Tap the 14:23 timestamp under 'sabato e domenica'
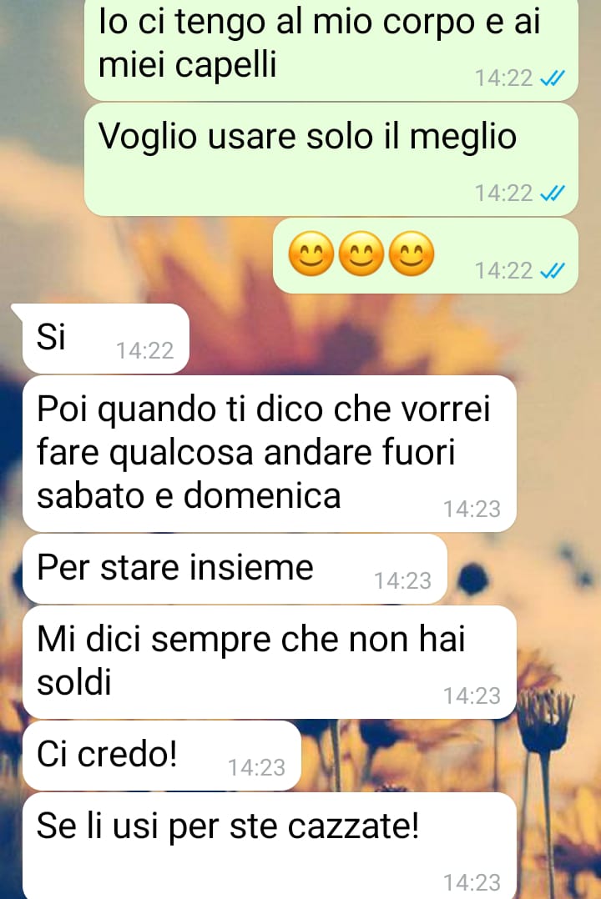 tap(472, 509)
